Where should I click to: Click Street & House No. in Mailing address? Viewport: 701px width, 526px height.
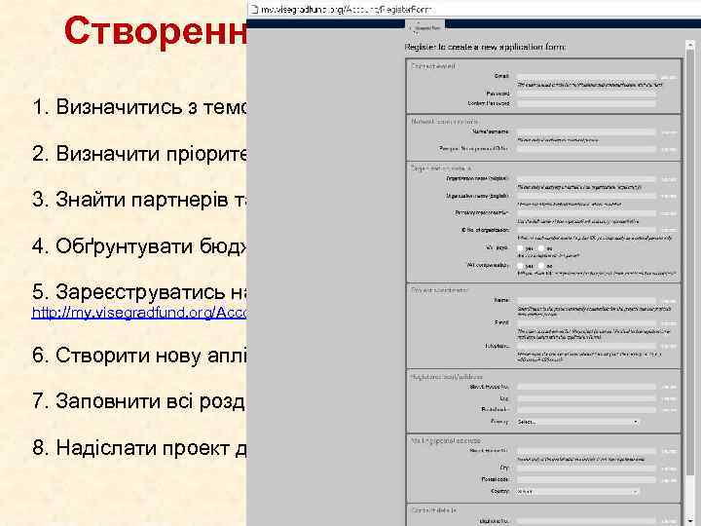pyautogui.click(x=586, y=451)
